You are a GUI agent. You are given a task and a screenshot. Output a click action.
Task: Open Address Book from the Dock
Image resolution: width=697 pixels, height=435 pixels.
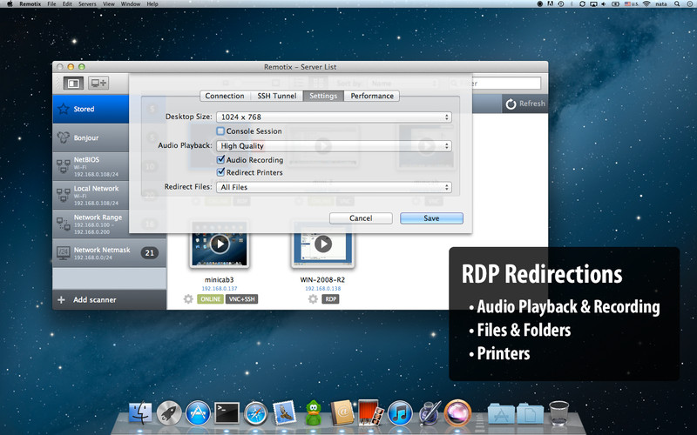click(342, 412)
